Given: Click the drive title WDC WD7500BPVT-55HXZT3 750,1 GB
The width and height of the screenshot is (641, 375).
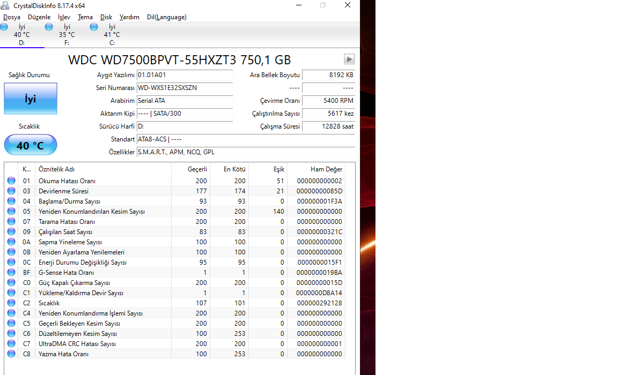Looking at the screenshot, I should point(180,60).
